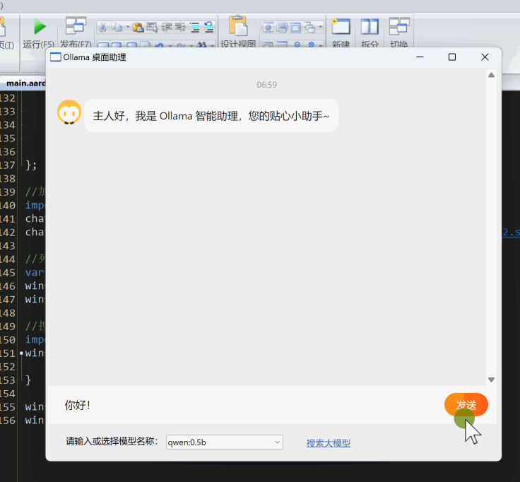The width and height of the screenshot is (520, 482).
Task: Expand the copy icon dropdown arrow
Action: [127, 28]
